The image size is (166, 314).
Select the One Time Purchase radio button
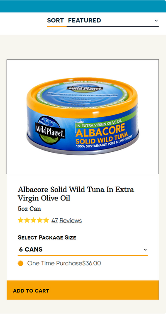20,263
